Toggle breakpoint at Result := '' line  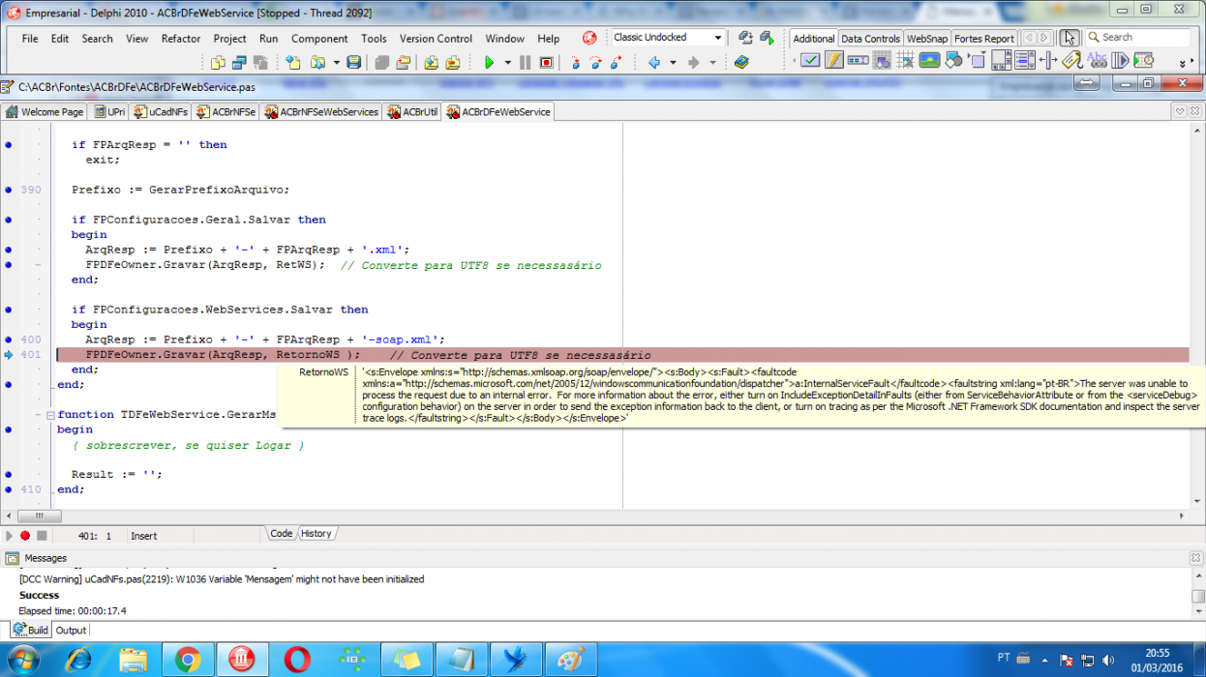tap(9, 475)
